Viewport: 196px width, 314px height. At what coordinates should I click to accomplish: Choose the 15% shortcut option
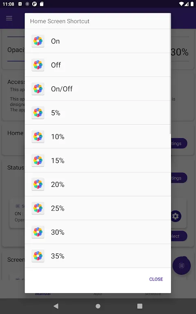click(98, 160)
